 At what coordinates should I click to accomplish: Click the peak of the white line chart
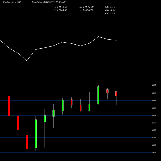[99, 37]
